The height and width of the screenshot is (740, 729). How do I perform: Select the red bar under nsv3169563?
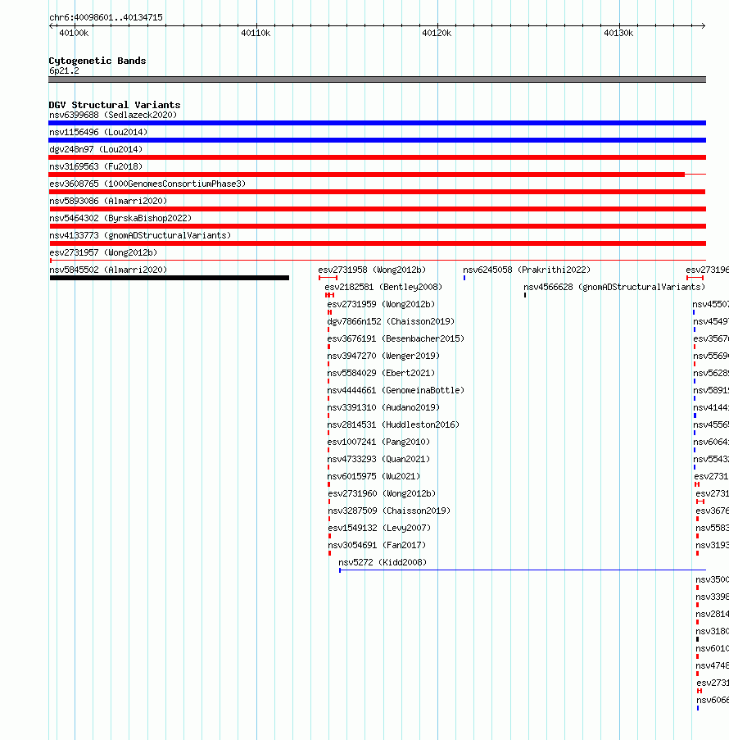tap(367, 175)
